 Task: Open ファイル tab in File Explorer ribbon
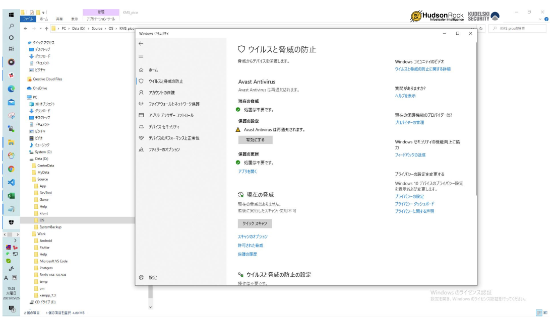point(28,19)
